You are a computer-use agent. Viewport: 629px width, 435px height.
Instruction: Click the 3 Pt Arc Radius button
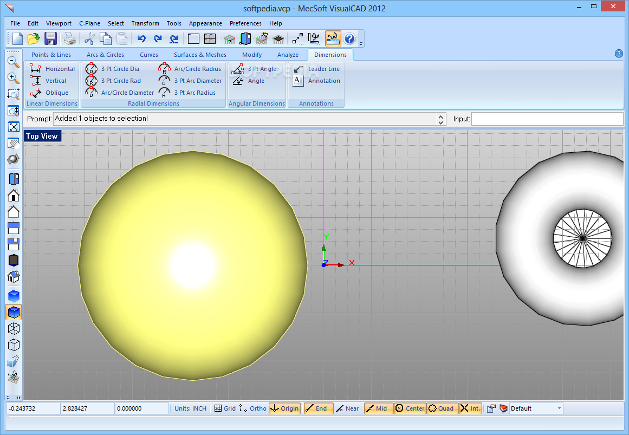[187, 93]
